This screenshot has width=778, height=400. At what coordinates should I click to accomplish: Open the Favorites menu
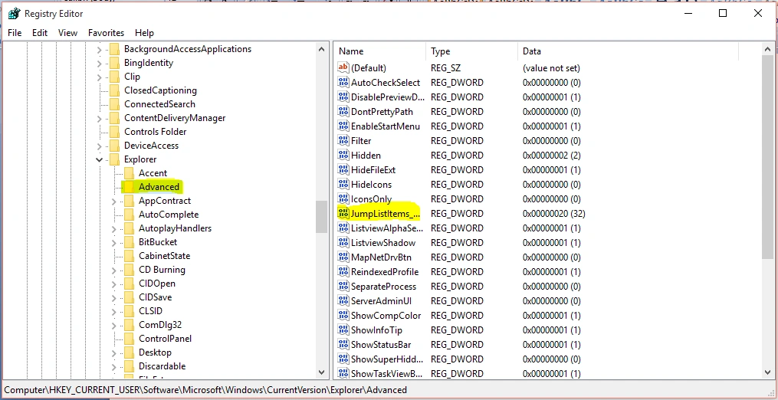pos(107,33)
